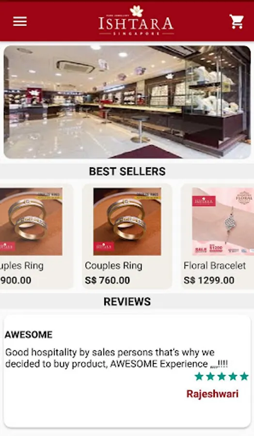This screenshot has height=436, width=254.
Task: Open reviewer name Rajeshwari
Action: click(x=212, y=394)
